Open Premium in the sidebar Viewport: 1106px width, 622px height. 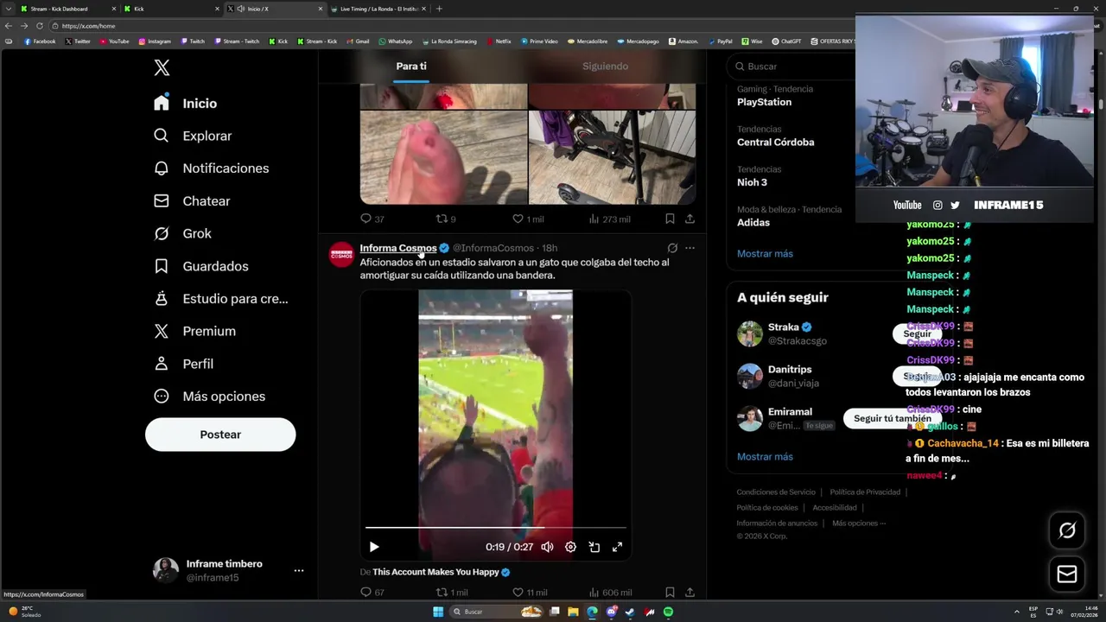click(x=194, y=331)
